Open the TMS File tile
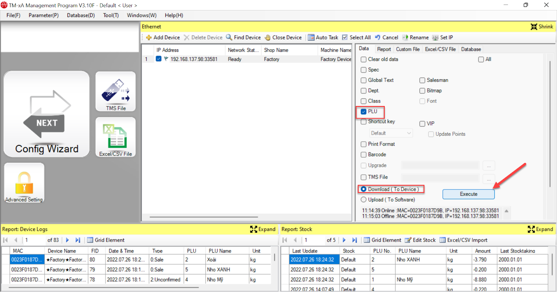 [x=116, y=91]
